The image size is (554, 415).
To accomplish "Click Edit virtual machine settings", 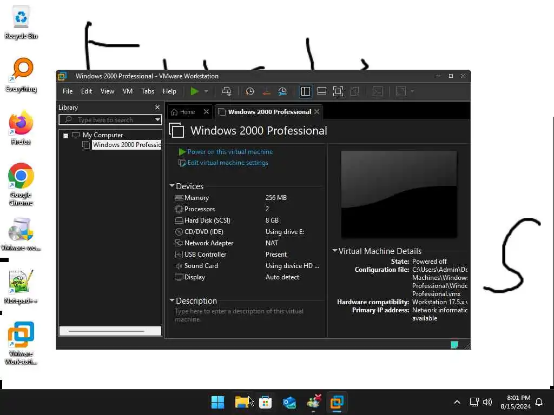I will 228,163.
